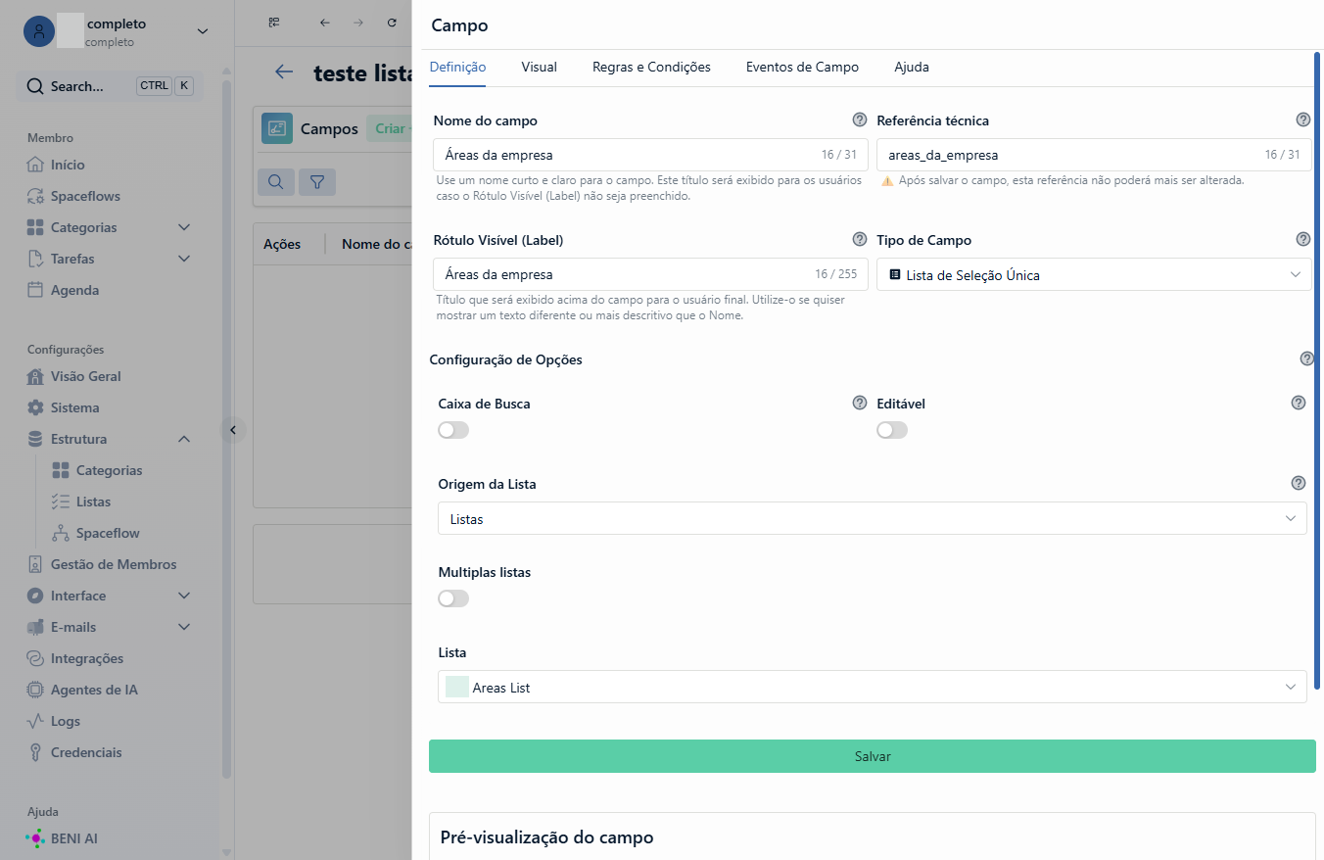Click the Rótulo Visível (Label) input field
1324x860 pixels.
tap(650, 274)
